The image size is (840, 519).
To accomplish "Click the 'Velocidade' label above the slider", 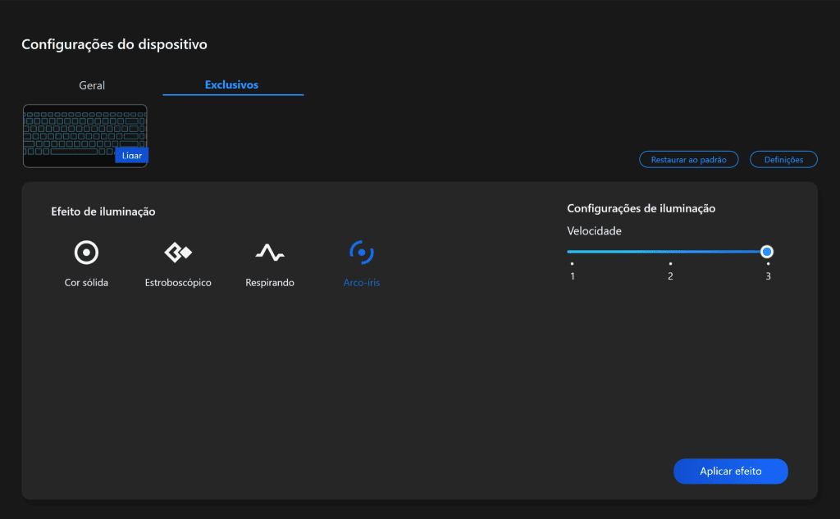I will click(594, 231).
